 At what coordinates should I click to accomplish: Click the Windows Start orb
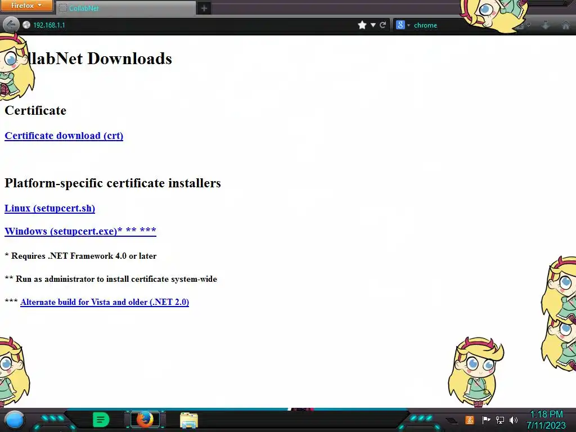tap(15, 420)
